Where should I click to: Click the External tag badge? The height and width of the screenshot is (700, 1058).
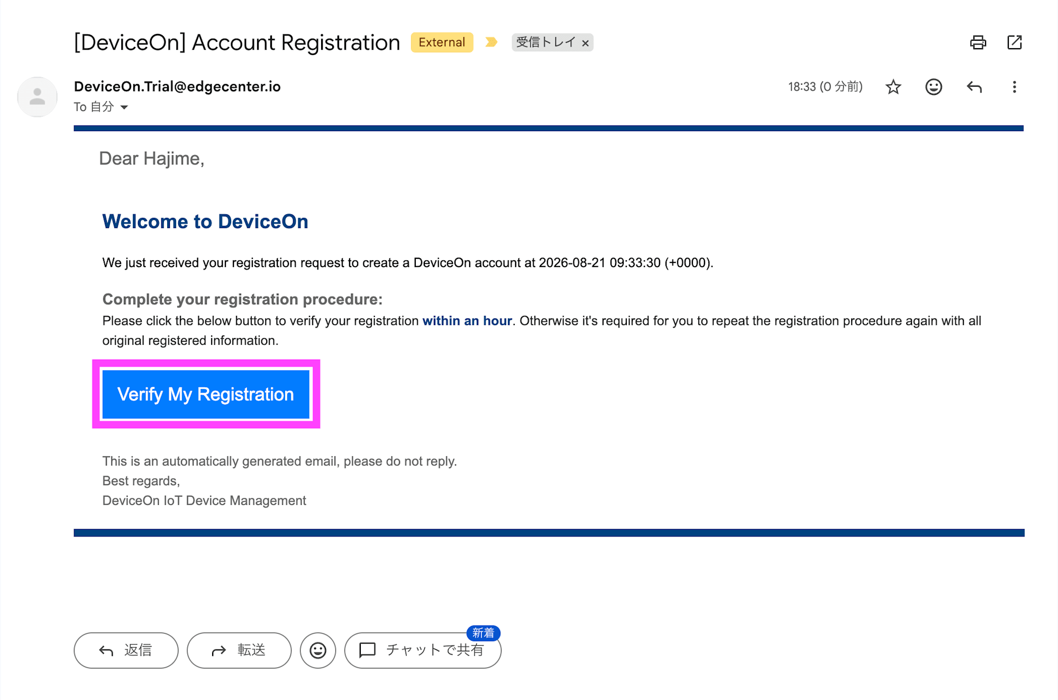[x=442, y=42]
